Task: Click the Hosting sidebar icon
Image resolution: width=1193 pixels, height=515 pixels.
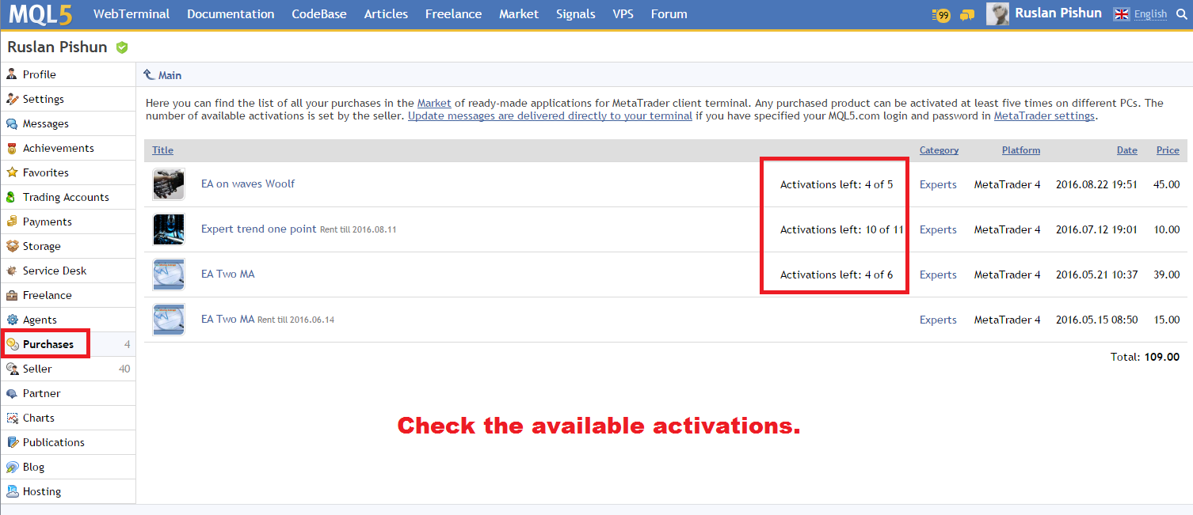Action: point(12,491)
